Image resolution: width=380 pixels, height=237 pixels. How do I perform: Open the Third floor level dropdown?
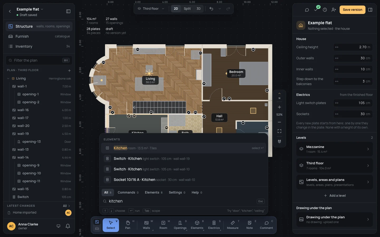pyautogui.click(x=151, y=9)
